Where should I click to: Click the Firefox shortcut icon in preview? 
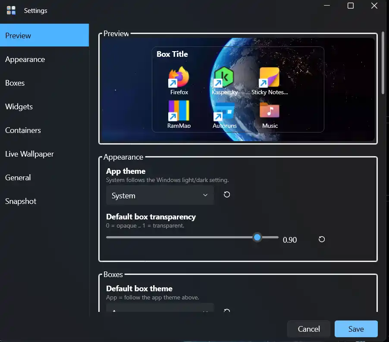click(179, 77)
